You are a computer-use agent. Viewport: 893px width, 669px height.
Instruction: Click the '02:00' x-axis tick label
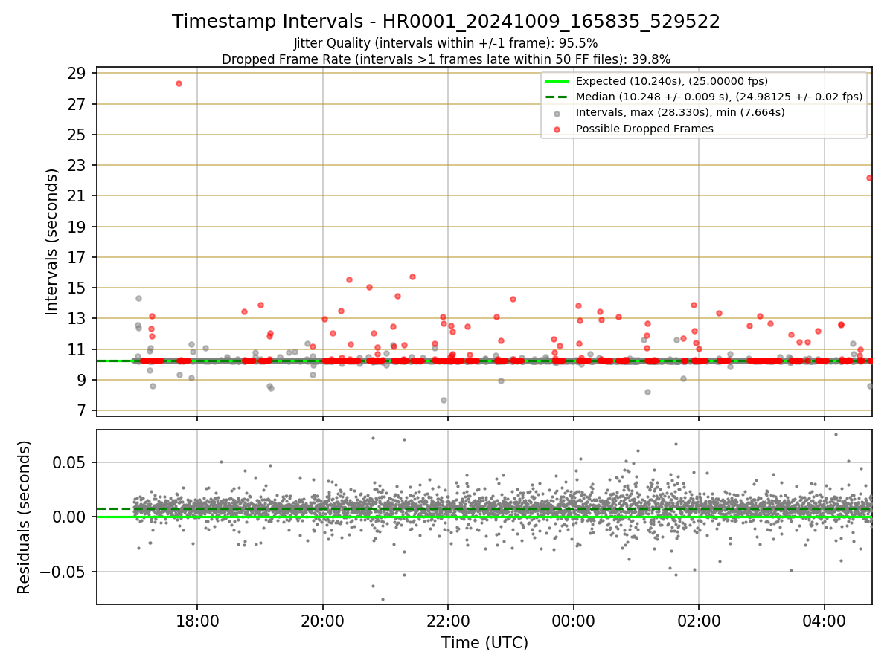click(699, 620)
